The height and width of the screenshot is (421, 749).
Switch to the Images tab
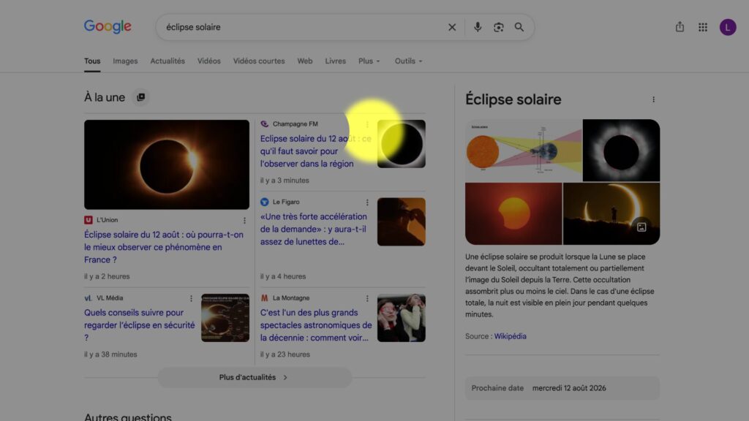pyautogui.click(x=125, y=61)
